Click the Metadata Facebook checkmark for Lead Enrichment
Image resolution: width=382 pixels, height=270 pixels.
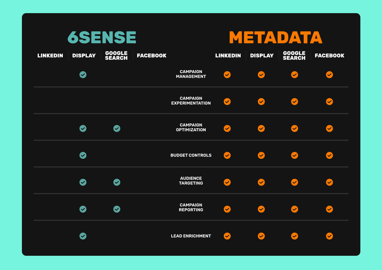tap(329, 236)
